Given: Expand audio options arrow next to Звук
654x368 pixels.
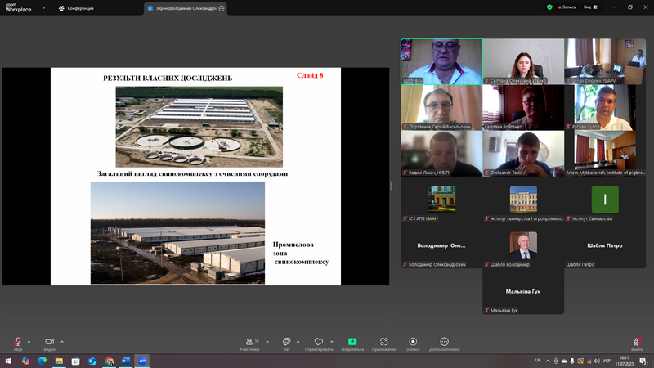Looking at the screenshot, I should pyautogui.click(x=29, y=342).
